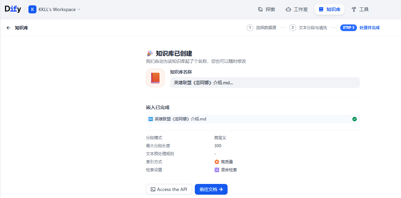Click the back arrow beside 知识库

pos(8,28)
